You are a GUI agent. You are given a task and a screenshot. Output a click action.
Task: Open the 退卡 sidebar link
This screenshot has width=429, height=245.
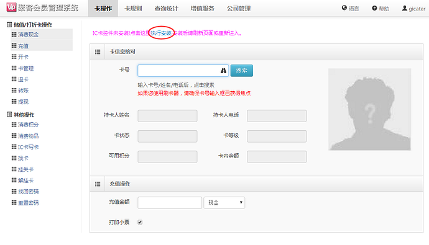pyautogui.click(x=23, y=79)
